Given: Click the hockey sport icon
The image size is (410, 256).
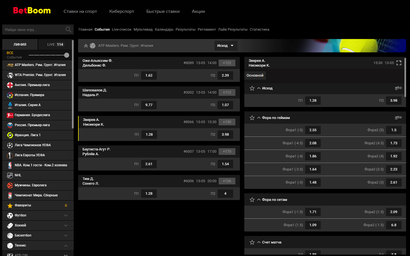Looking at the screenshot, I should [x=10, y=225].
